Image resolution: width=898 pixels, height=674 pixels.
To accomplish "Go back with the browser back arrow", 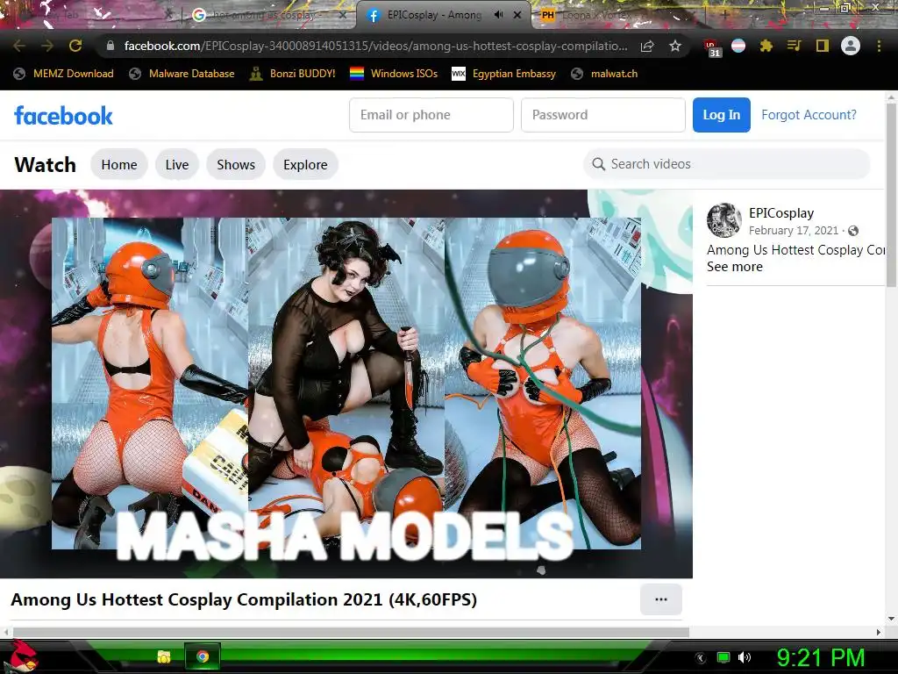I will click(19, 46).
